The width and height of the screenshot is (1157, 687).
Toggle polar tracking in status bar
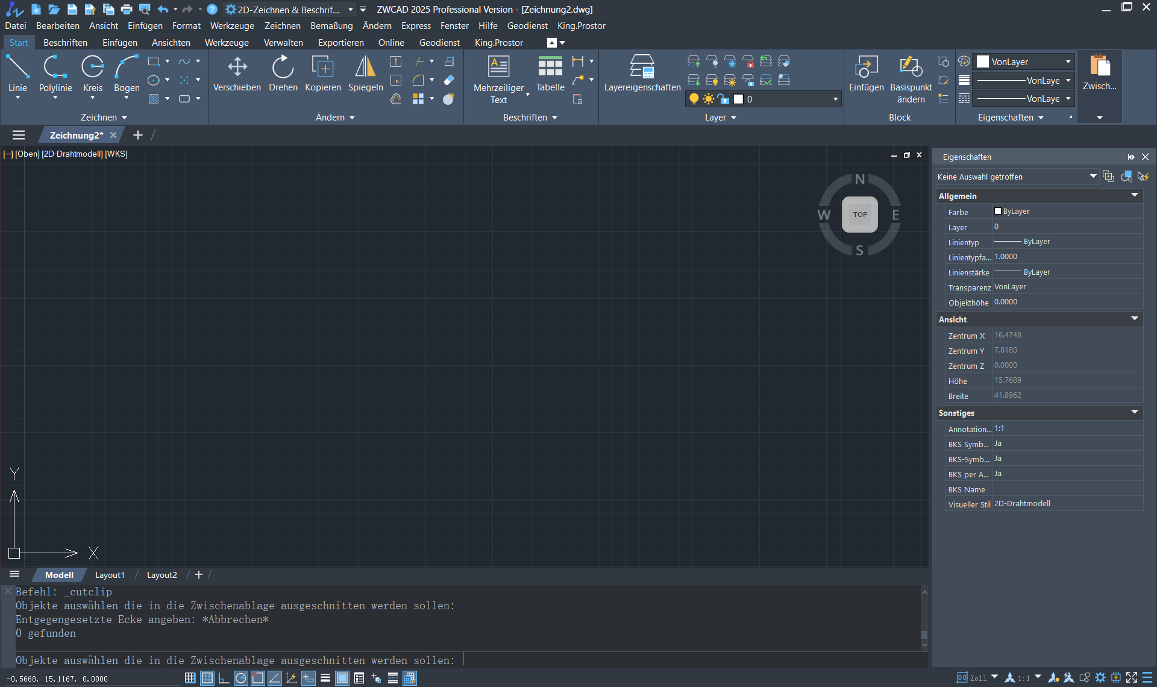point(240,678)
